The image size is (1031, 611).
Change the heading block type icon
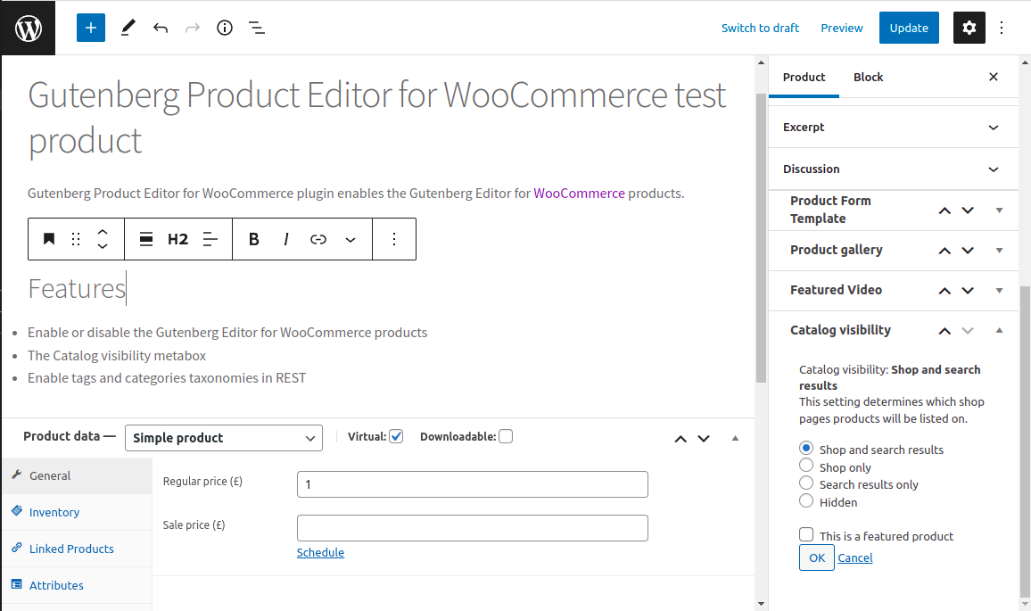click(x=49, y=239)
